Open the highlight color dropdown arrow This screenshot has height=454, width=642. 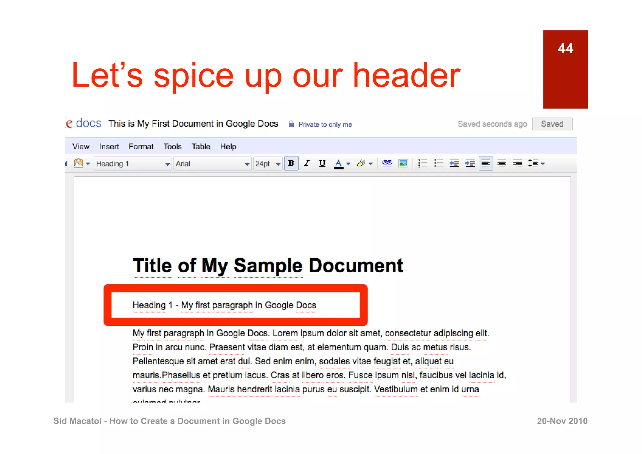[x=371, y=164]
